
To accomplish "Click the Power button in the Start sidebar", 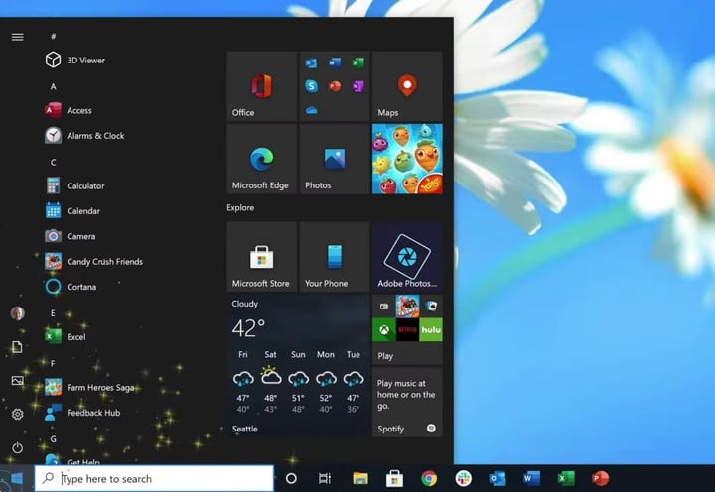I will click(17, 447).
